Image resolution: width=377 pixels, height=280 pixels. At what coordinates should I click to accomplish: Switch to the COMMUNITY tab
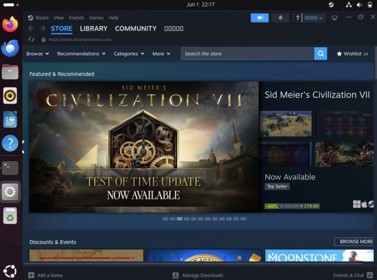136,29
